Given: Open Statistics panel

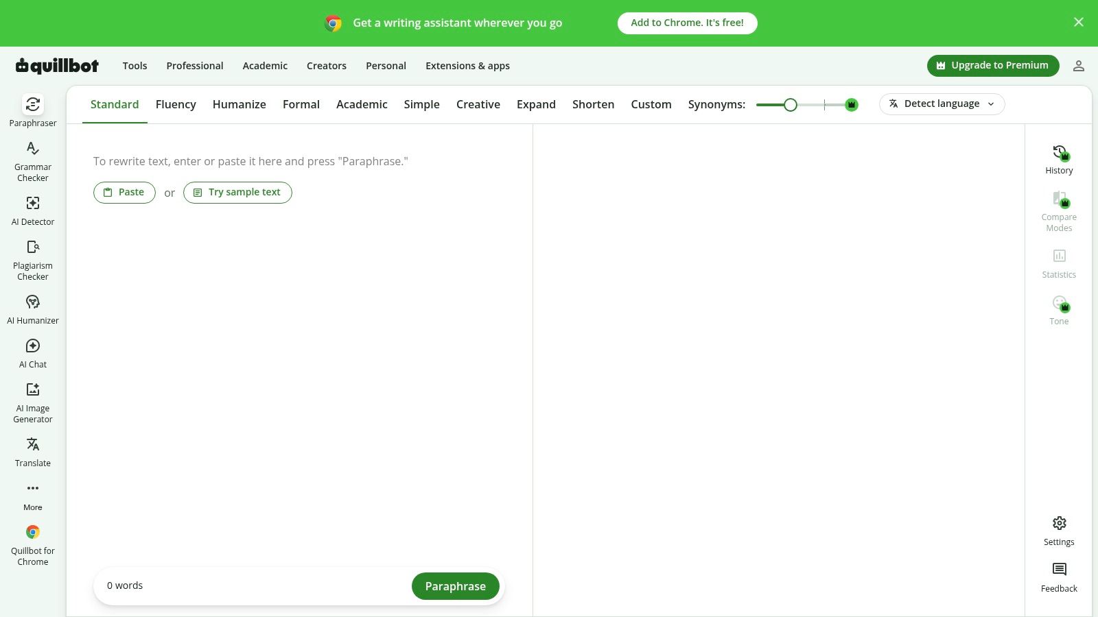Looking at the screenshot, I should pos(1059,264).
